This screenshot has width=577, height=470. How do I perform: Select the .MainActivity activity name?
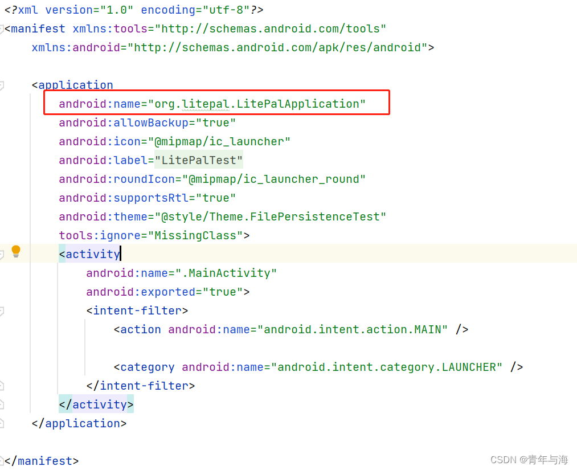226,273
